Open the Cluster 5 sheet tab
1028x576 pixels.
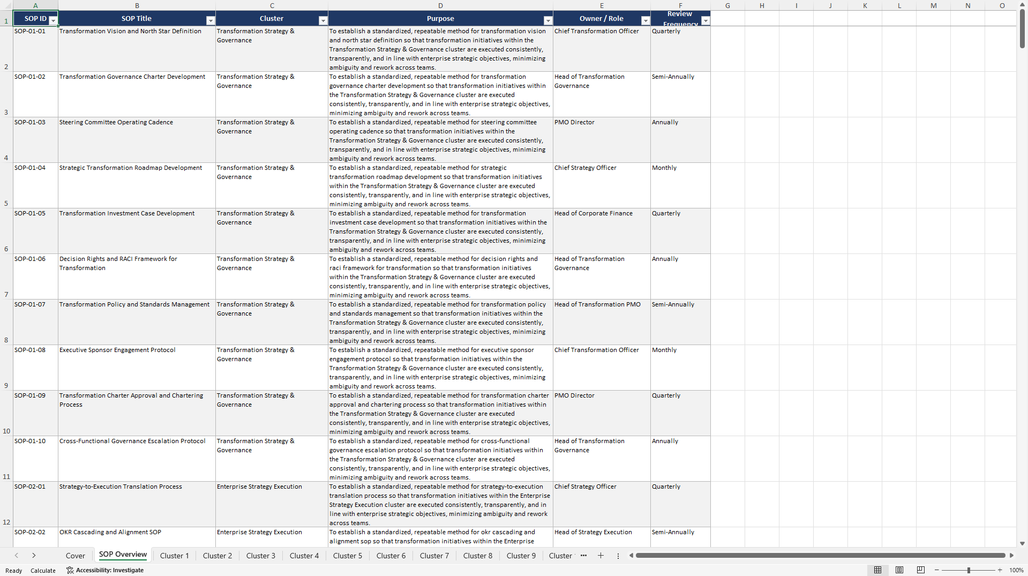(348, 556)
